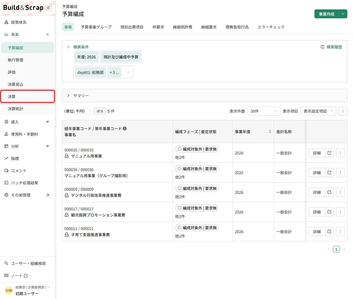Open more actions for row 000036
This screenshot has width=354, height=299.
click(x=340, y=172)
